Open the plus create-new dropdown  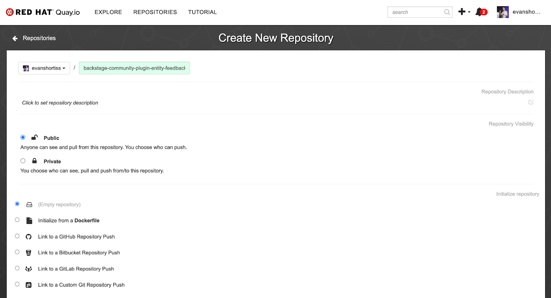464,12
